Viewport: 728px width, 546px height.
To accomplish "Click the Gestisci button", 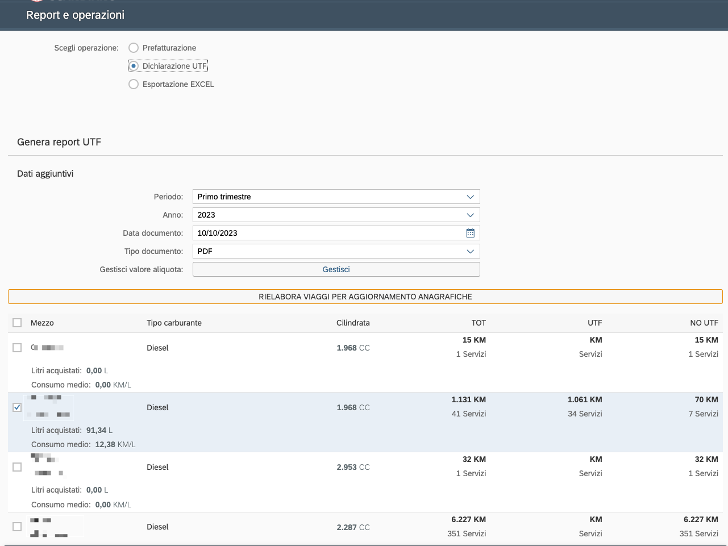I will pyautogui.click(x=336, y=269).
